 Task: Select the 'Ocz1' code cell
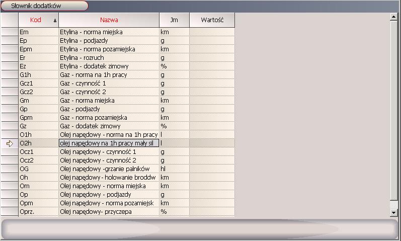click(x=39, y=152)
